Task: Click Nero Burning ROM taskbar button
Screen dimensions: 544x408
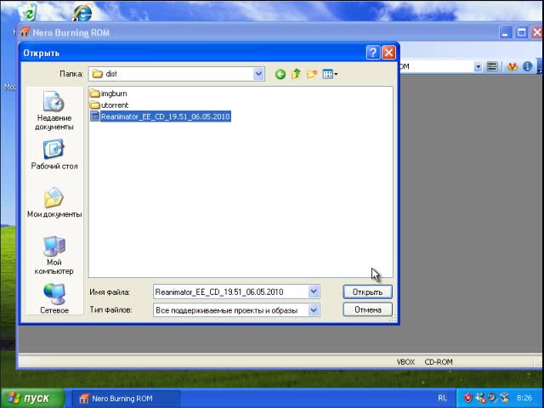Action: coord(126,399)
